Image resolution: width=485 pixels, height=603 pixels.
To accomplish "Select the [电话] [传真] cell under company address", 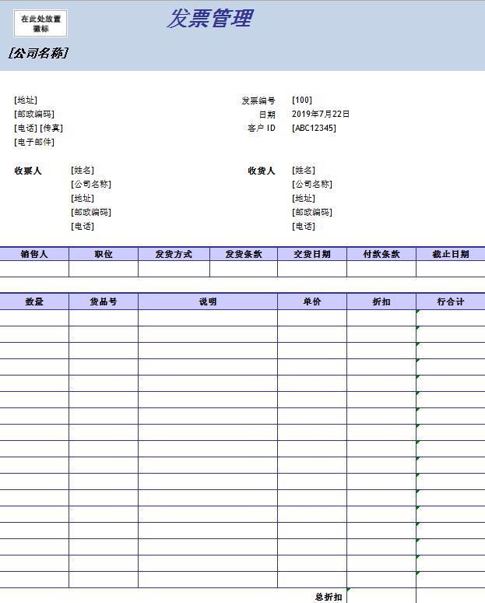I will click(39, 128).
